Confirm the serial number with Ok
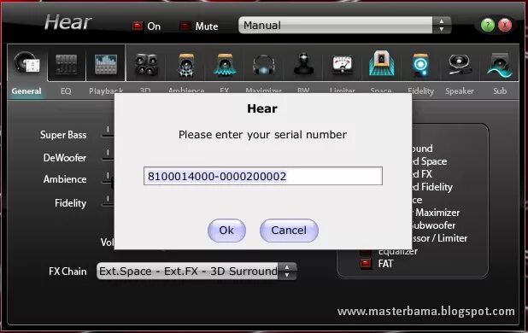Screen dimensions: 528x333 226,231
